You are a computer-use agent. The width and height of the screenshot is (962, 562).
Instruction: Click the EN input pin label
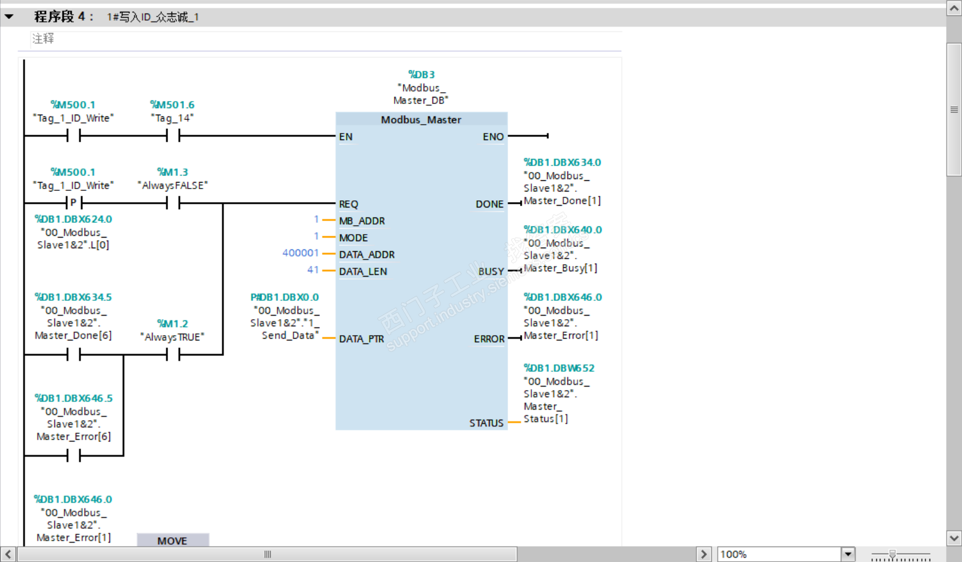346,137
